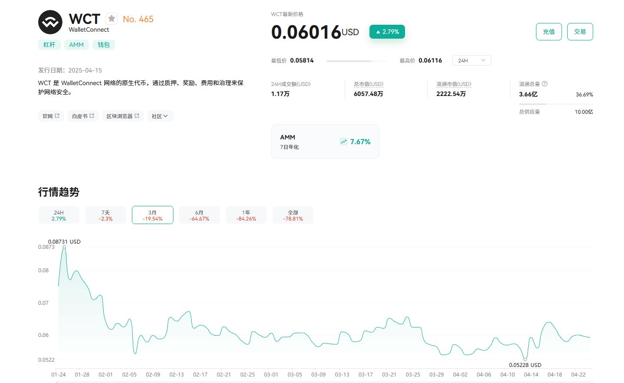Click the 总市值(USD) label

coord(369,84)
